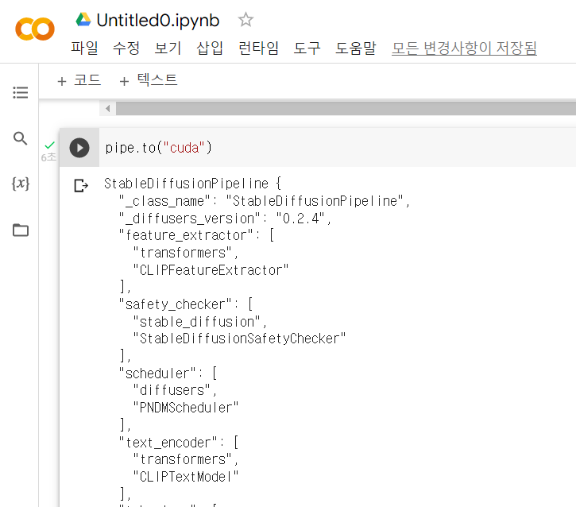Viewport: 576px width, 507px height.
Task: Click the "stable_diffusion" output text
Action: pos(200,322)
